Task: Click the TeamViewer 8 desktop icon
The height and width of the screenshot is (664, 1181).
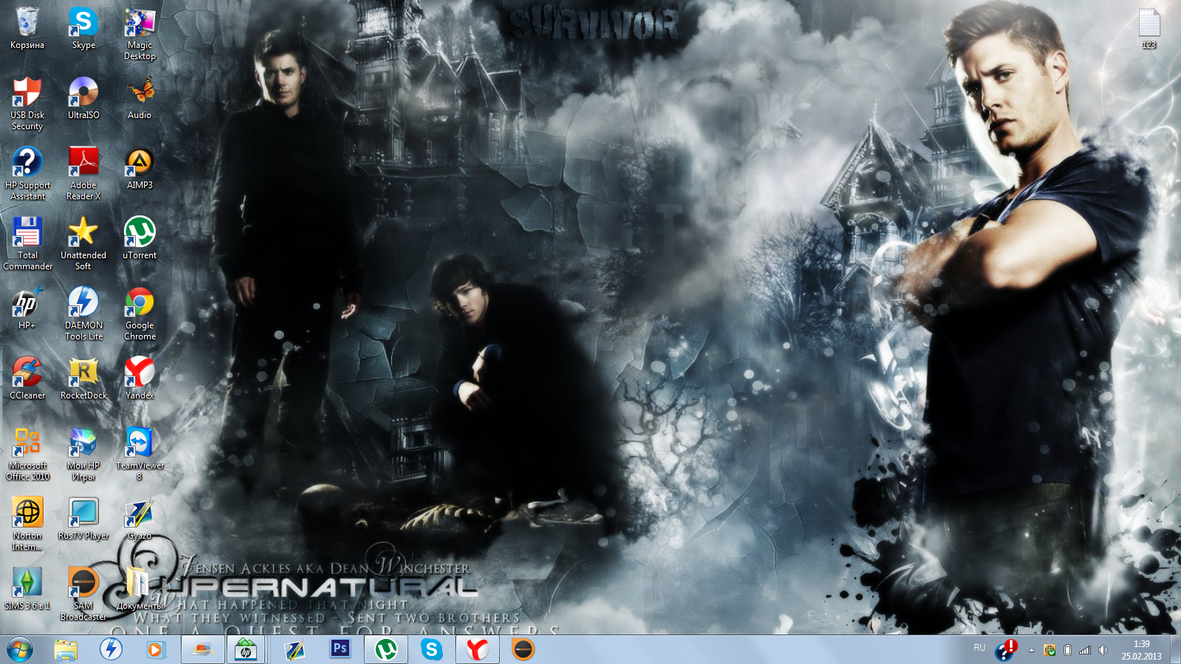Action: point(140,443)
